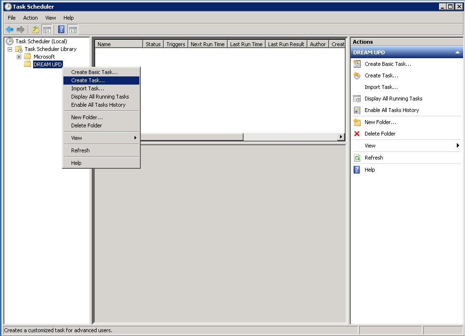This screenshot has width=465, height=336.
Task: Sort tasks by the Author column header
Action: point(318,44)
